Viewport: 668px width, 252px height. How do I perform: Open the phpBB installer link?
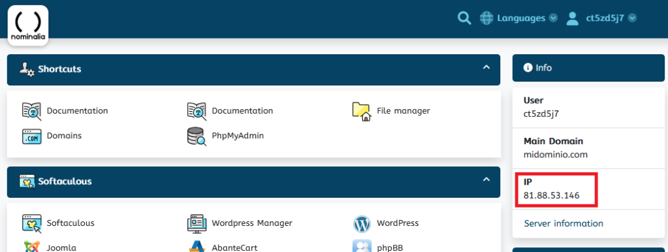390,247
